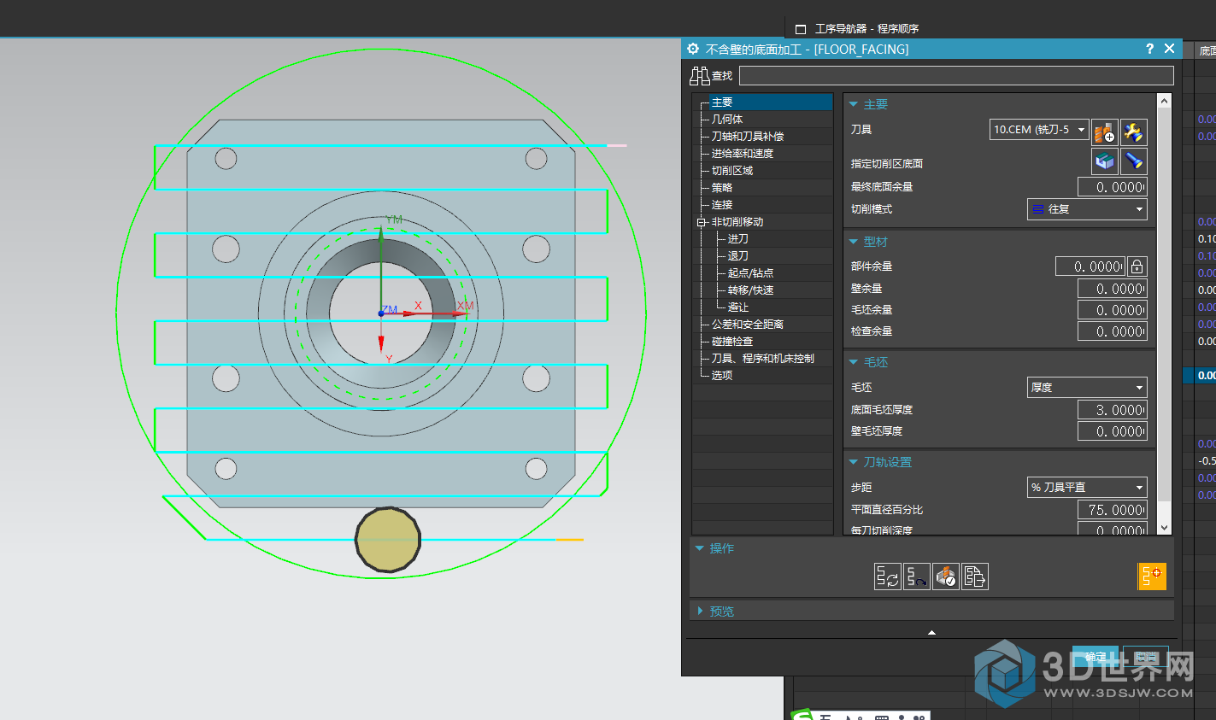Screen dimensions: 1216x720
Task: Click the settings panel scrollbar down arrow
Action: pyautogui.click(x=1164, y=528)
